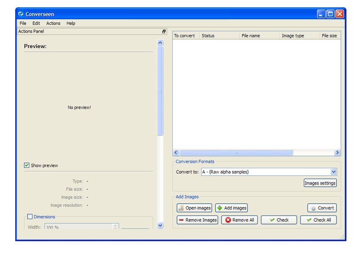Sort by the File size column header
Screen dimensions: 360x264
pos(330,36)
